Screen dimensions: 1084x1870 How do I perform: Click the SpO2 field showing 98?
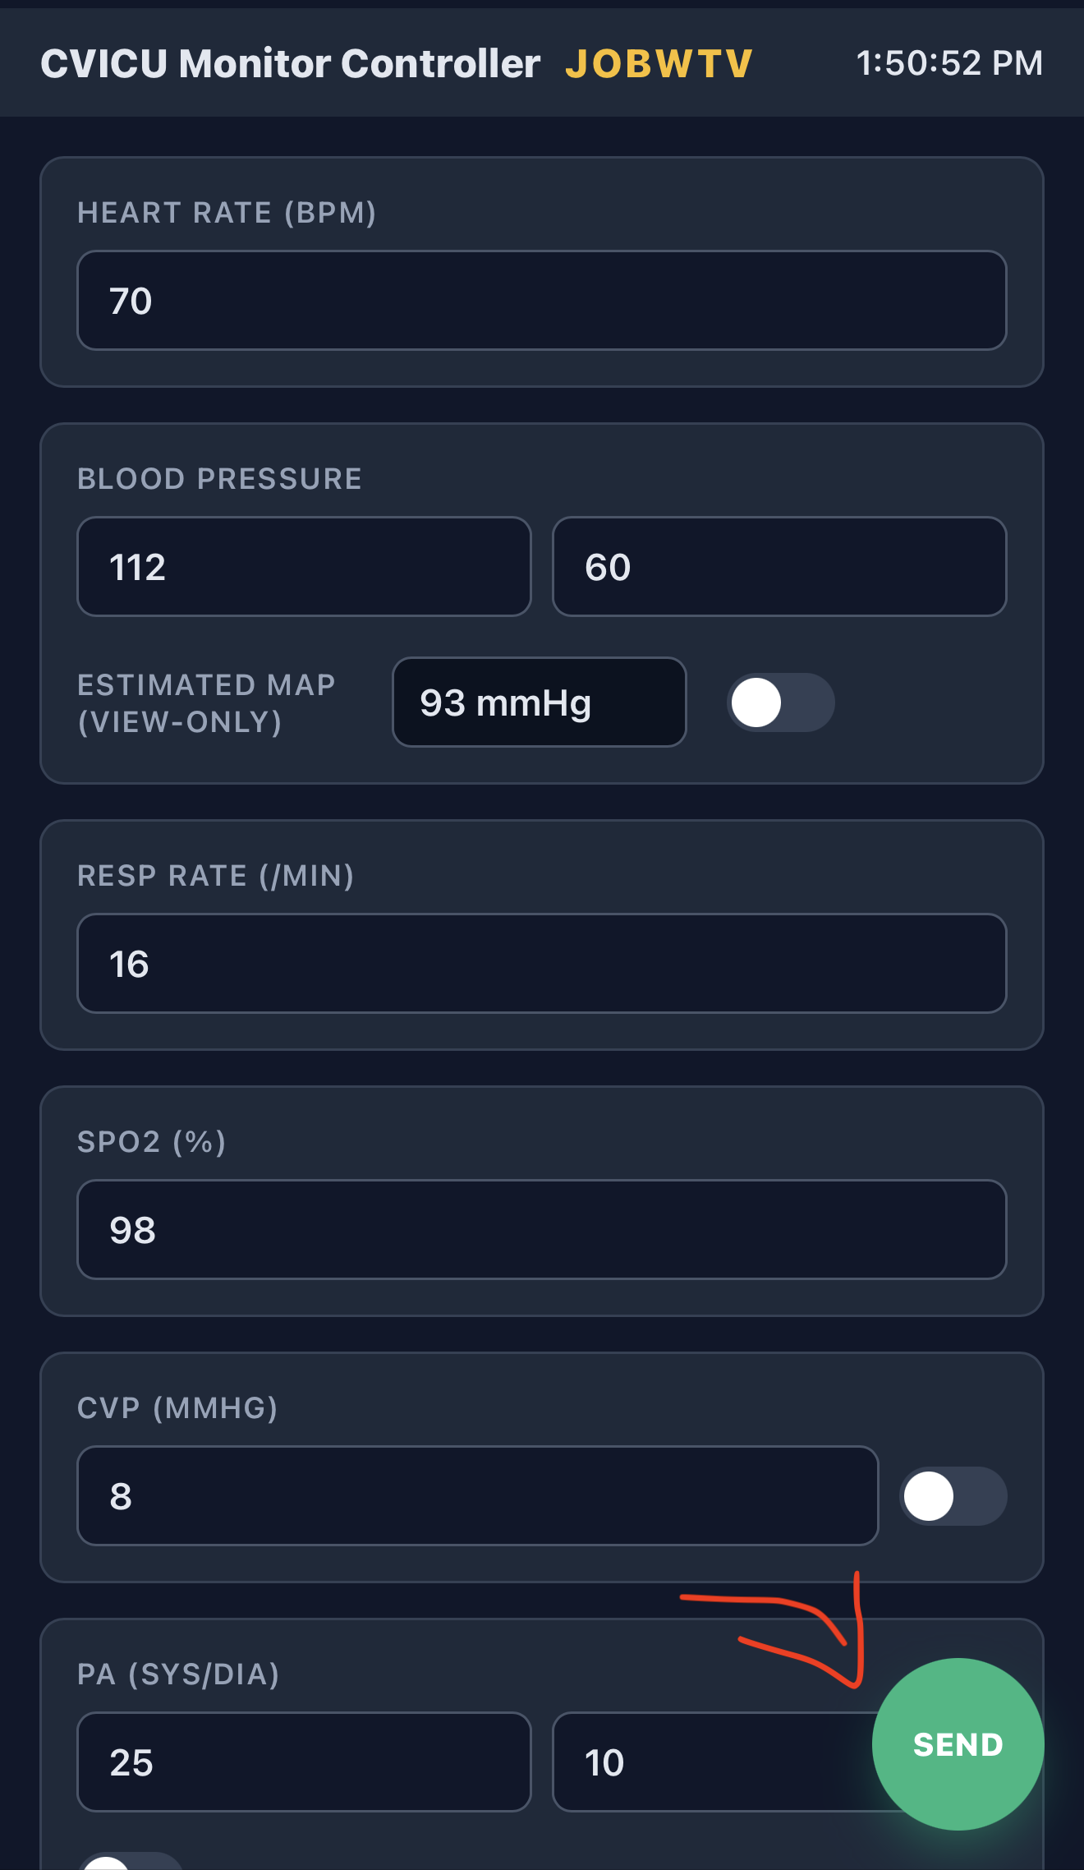pos(542,1230)
